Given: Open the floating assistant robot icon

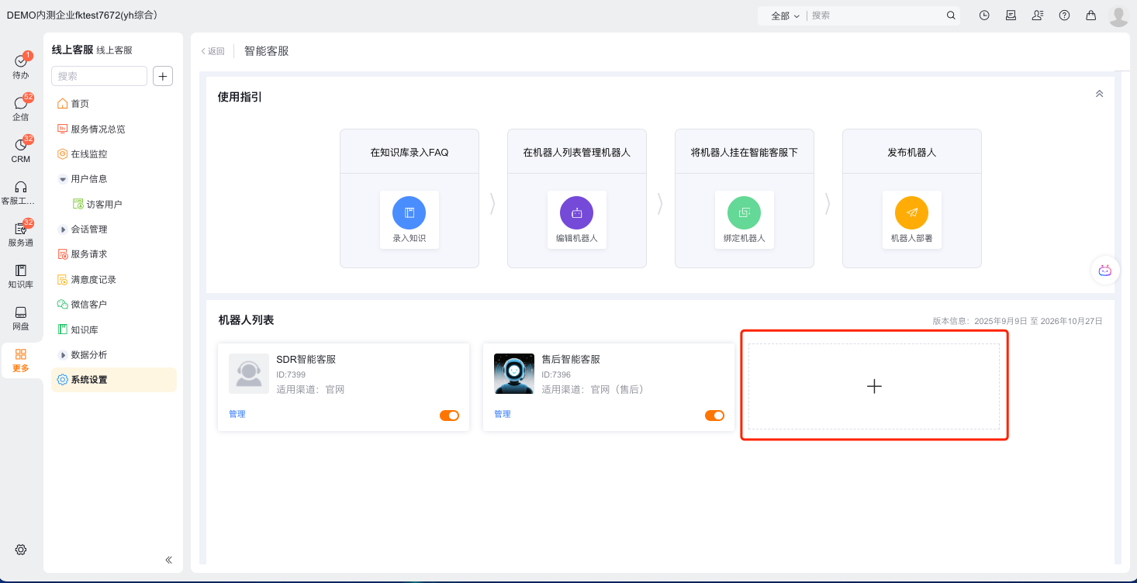Looking at the screenshot, I should click(1105, 271).
